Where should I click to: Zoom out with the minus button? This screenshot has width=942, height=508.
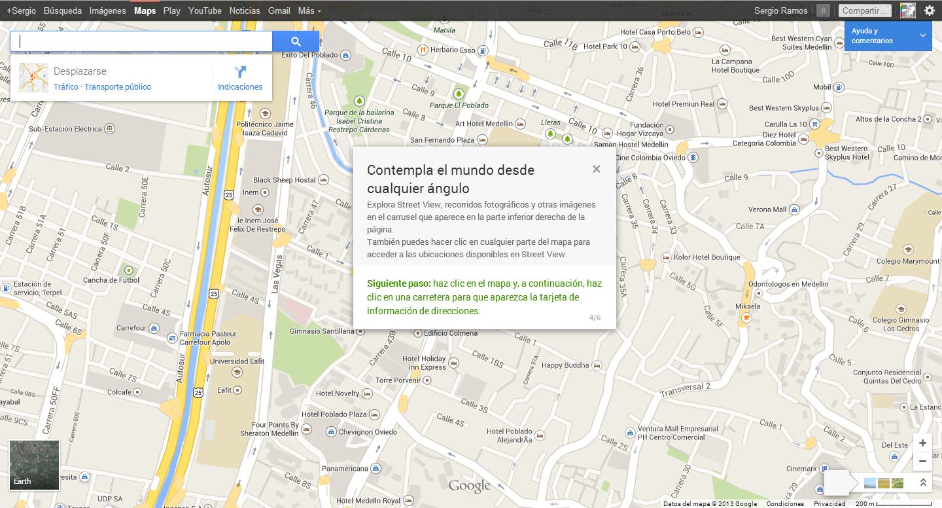pos(922,462)
